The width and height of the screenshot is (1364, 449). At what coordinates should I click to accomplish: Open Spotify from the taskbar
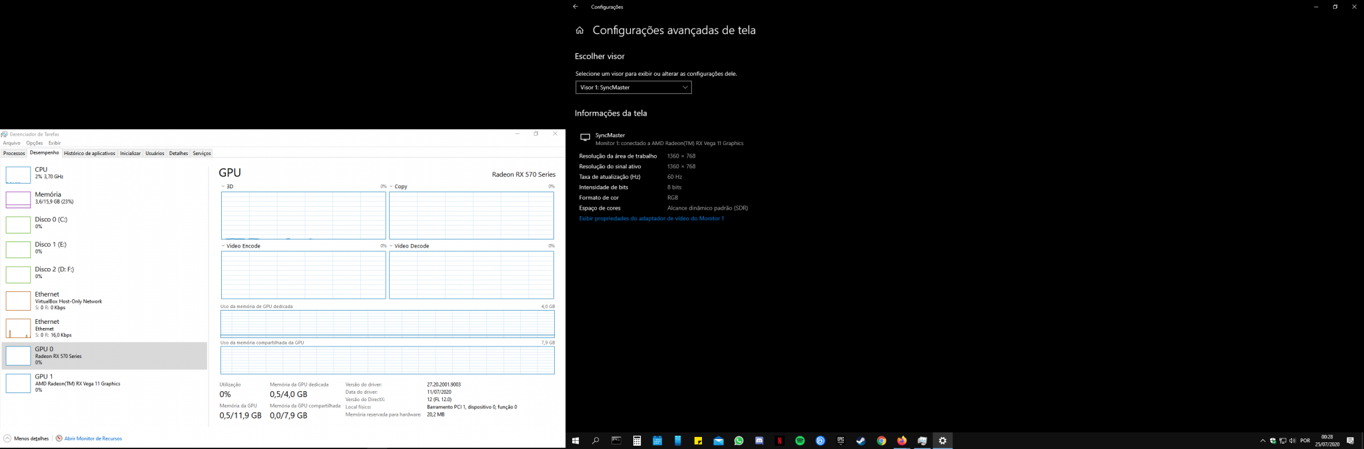800,440
